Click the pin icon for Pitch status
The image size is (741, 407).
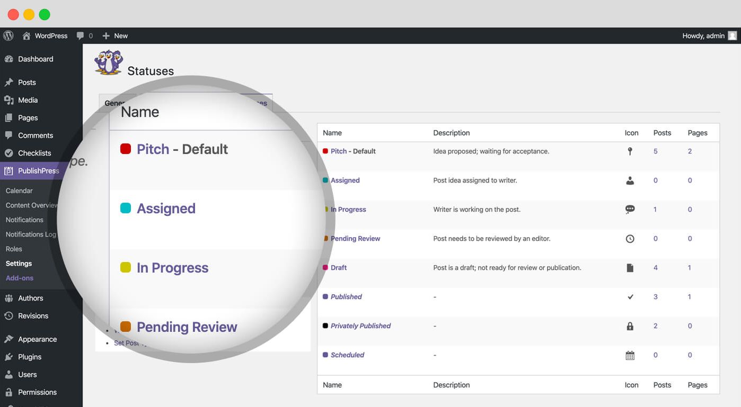coord(630,151)
